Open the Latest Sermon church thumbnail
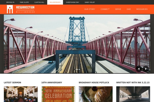The width and height of the screenshot is (154, 102). click(x=21, y=94)
